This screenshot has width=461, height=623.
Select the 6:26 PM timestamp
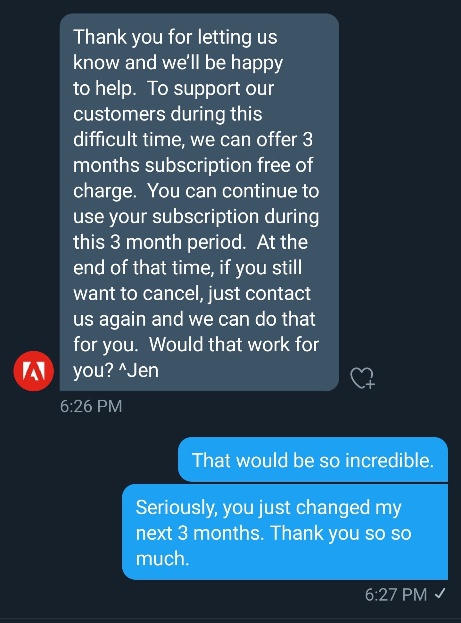pos(91,406)
